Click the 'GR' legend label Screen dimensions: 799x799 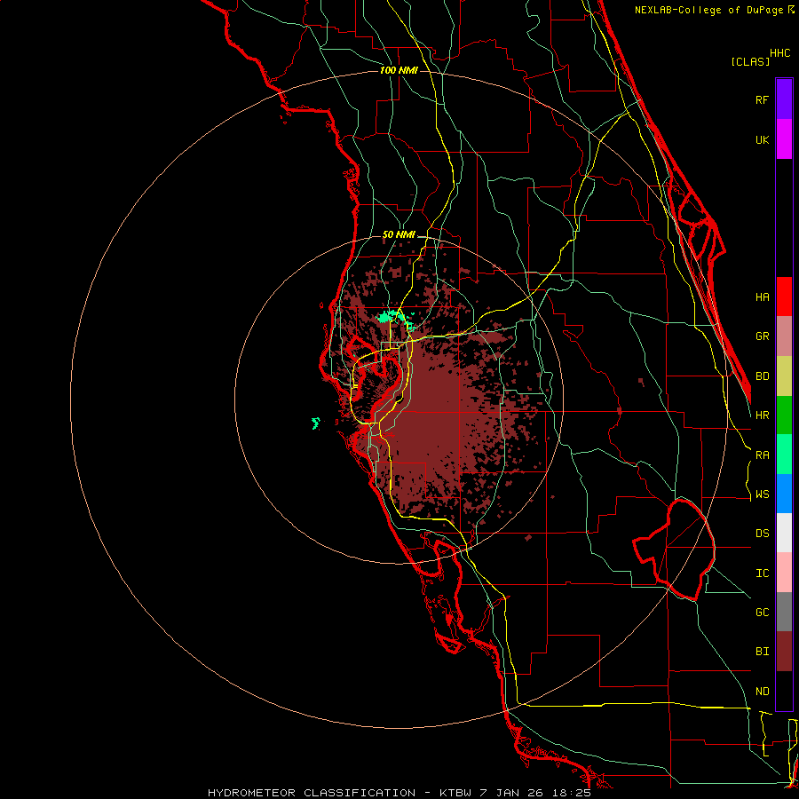(x=762, y=336)
